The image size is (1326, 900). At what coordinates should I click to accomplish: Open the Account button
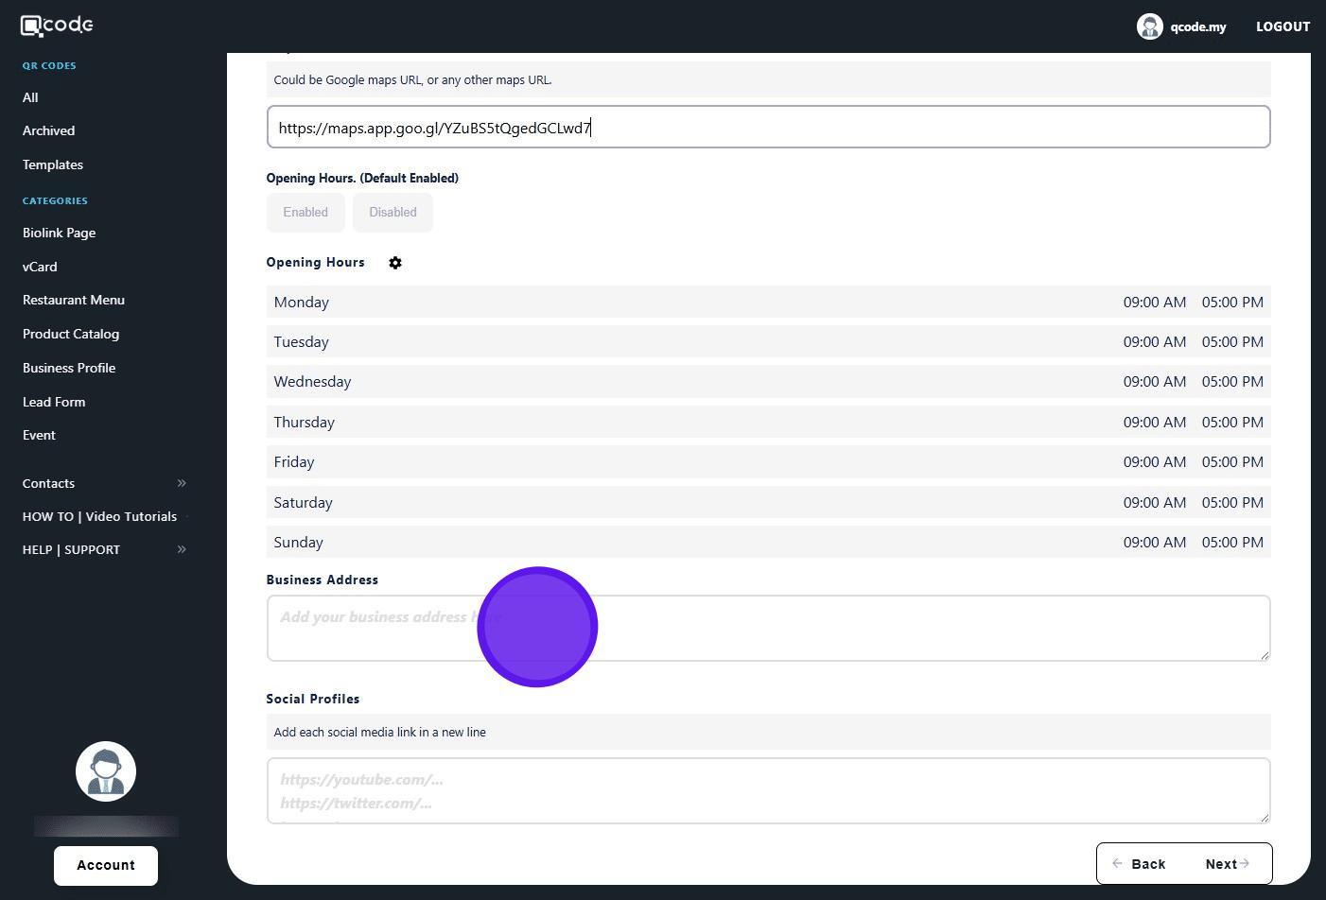106,865
